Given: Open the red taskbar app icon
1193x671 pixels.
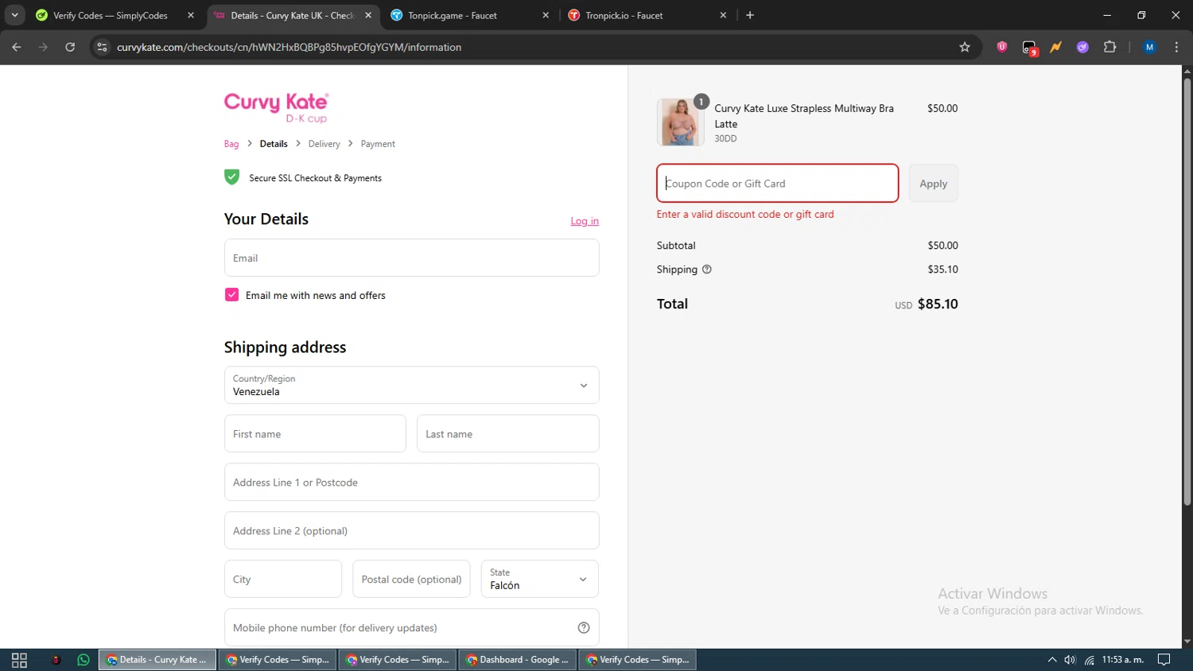Looking at the screenshot, I should click(x=56, y=660).
